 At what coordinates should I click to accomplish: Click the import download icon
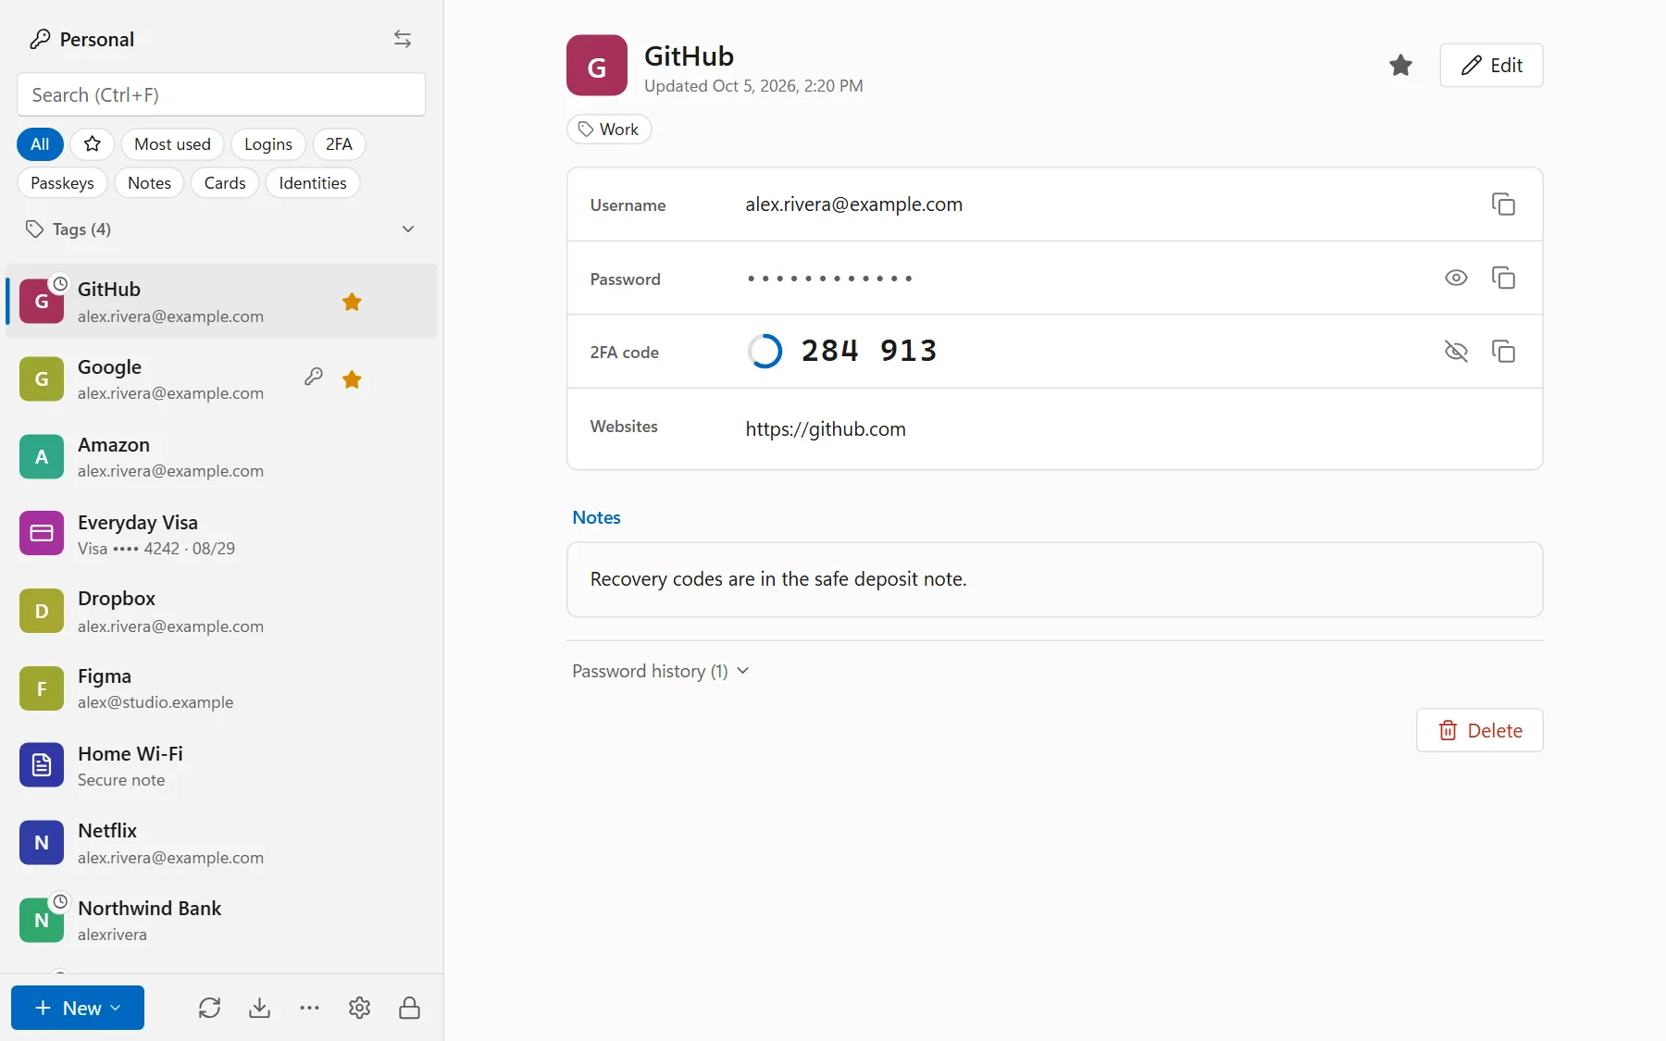[260, 1008]
